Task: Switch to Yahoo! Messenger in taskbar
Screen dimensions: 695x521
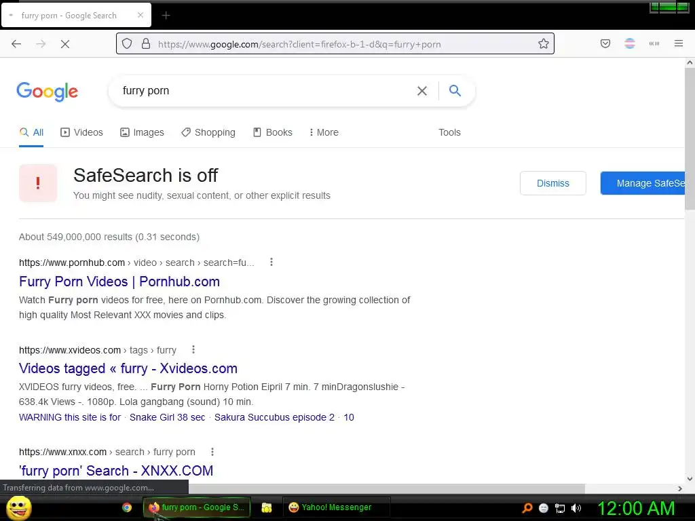Action: 335,507
